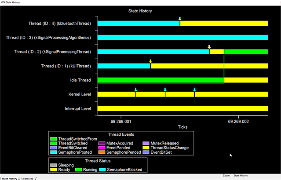Click the ThreadStatusChange yellow legend swatch
Screen dimensions: 281x180
[x=146, y=148]
